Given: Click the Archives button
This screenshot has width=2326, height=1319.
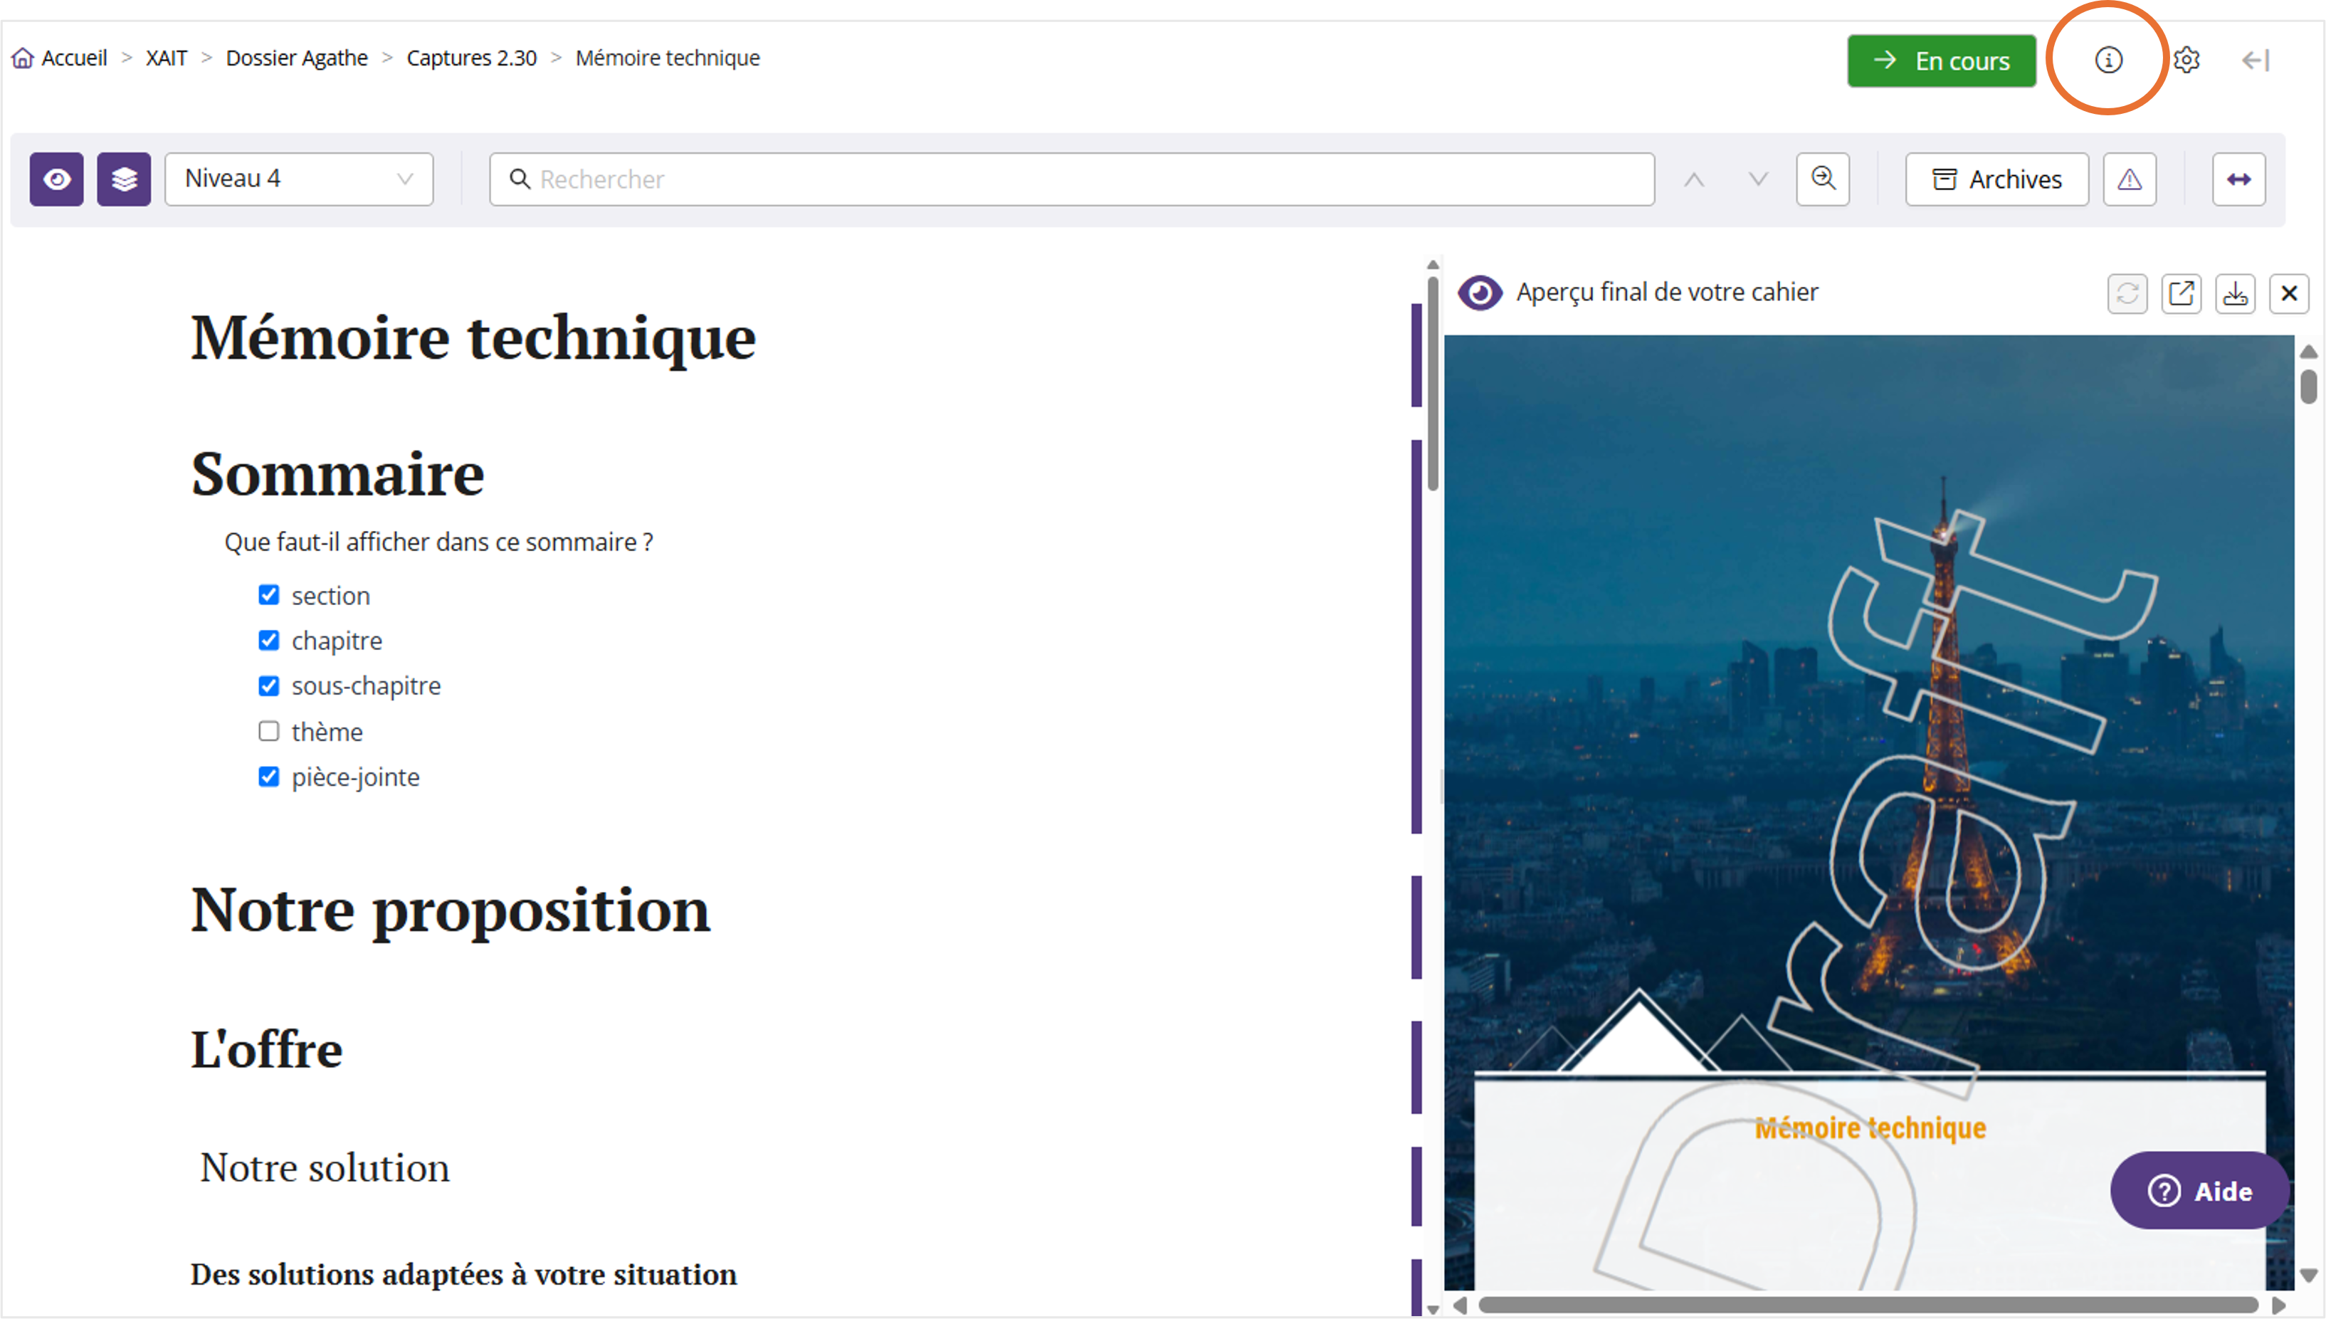Looking at the screenshot, I should tap(1996, 179).
